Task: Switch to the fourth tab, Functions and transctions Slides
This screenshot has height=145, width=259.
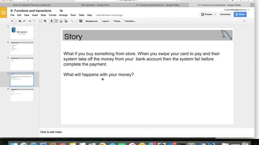Action: pyautogui.click(x=219, y=5)
